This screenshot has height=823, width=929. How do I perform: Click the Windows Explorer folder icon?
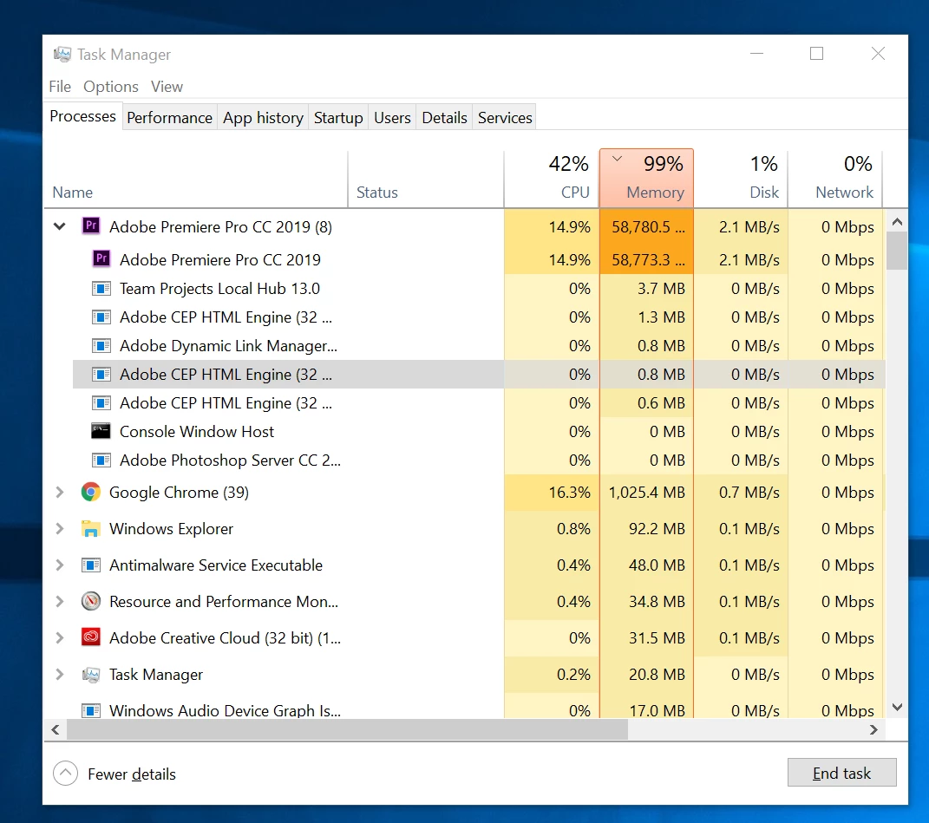91,528
